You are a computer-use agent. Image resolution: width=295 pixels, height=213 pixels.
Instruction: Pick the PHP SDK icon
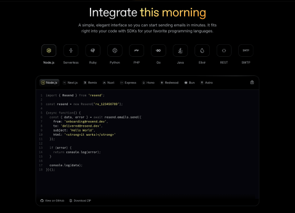pyautogui.click(x=137, y=50)
